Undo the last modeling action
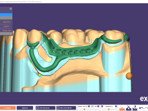Image resolution: width=148 pixels, height=111 pixels. (x=141, y=108)
